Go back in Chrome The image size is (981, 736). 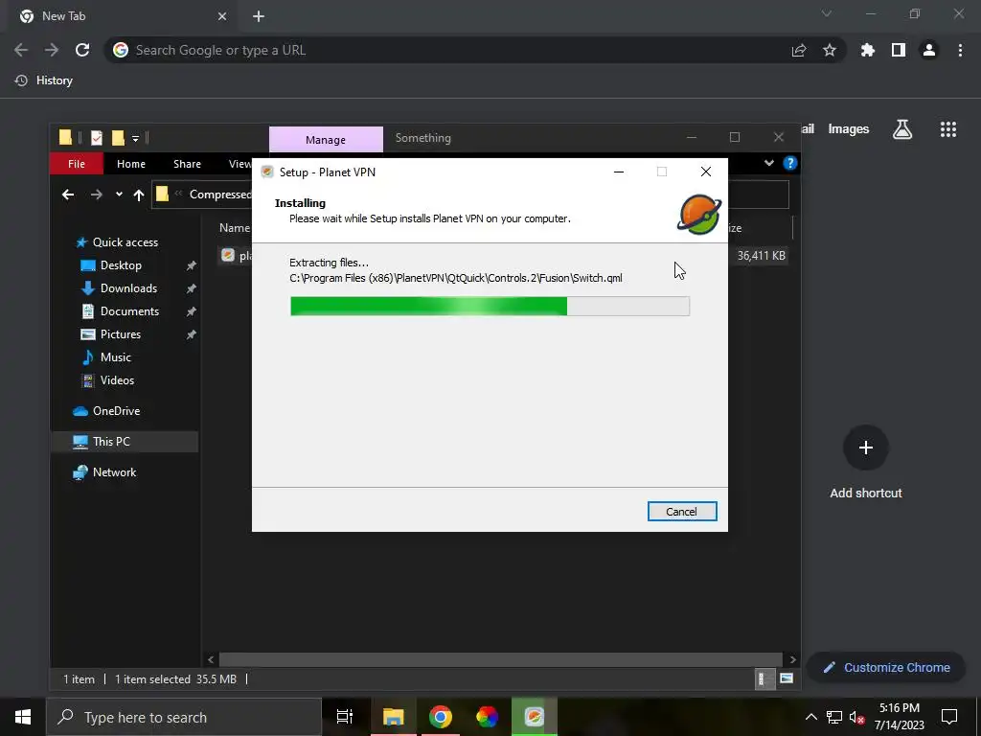click(x=21, y=50)
